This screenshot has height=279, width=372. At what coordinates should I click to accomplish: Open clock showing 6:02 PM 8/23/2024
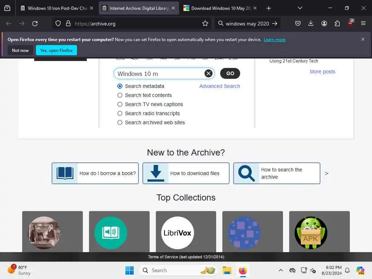(332, 270)
